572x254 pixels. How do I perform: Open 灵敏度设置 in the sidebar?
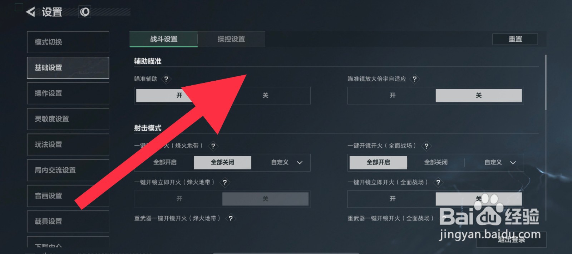(68, 119)
